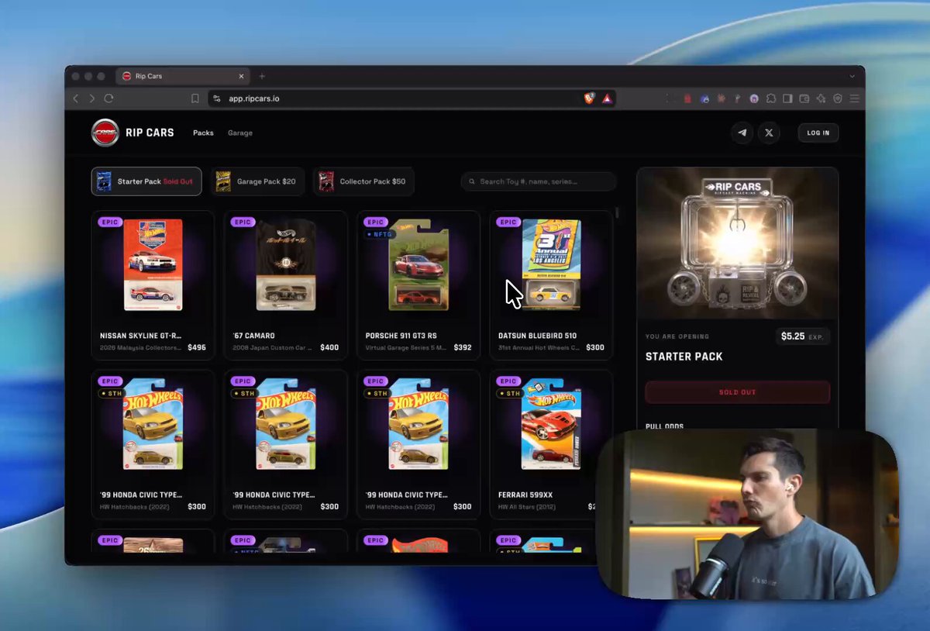The width and height of the screenshot is (930, 631).
Task: Open a new browser tab with the plus
Action: (x=262, y=76)
